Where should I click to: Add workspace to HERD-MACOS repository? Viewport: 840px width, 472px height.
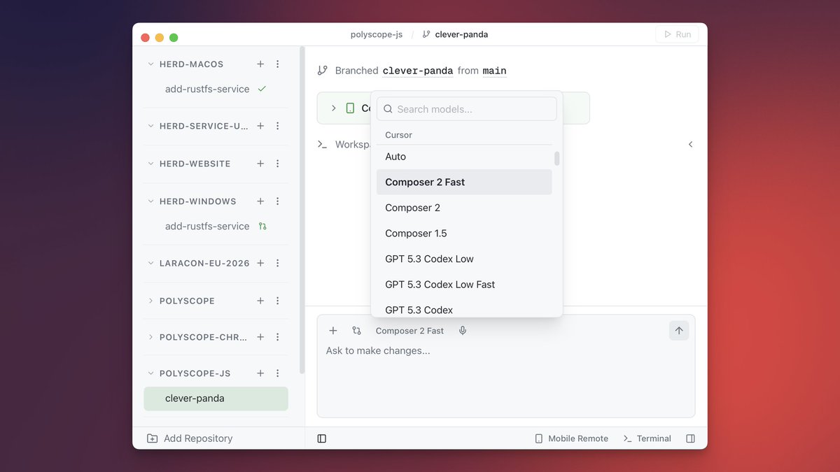(260, 64)
